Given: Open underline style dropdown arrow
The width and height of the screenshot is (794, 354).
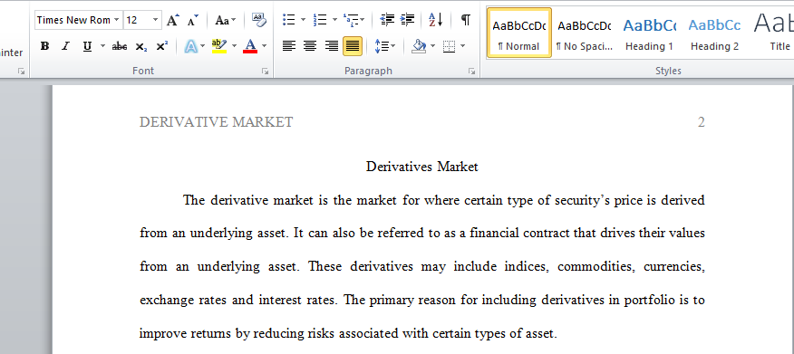Looking at the screenshot, I should [102, 46].
